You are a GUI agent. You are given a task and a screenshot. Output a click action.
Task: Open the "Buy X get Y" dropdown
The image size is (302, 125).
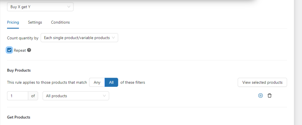pos(40,7)
